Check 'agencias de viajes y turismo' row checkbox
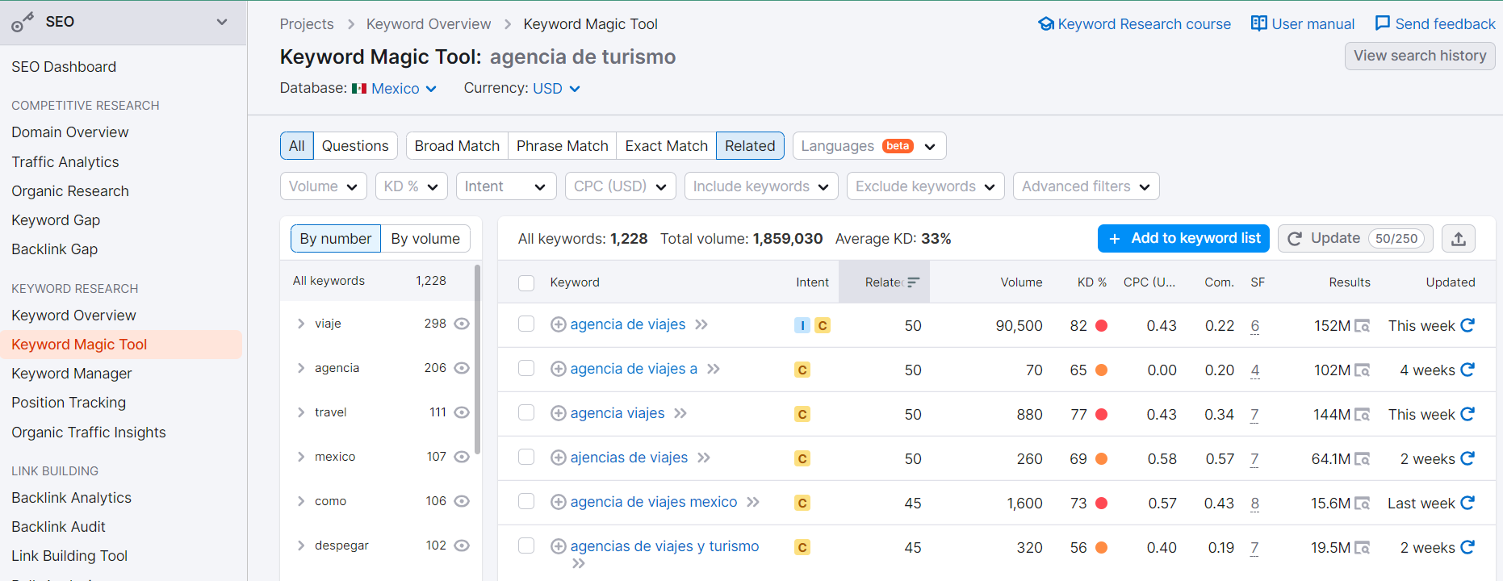The width and height of the screenshot is (1503, 581). 526,545
